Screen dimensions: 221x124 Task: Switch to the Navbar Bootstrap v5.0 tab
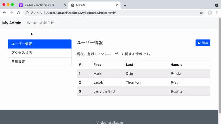pos(42,5)
